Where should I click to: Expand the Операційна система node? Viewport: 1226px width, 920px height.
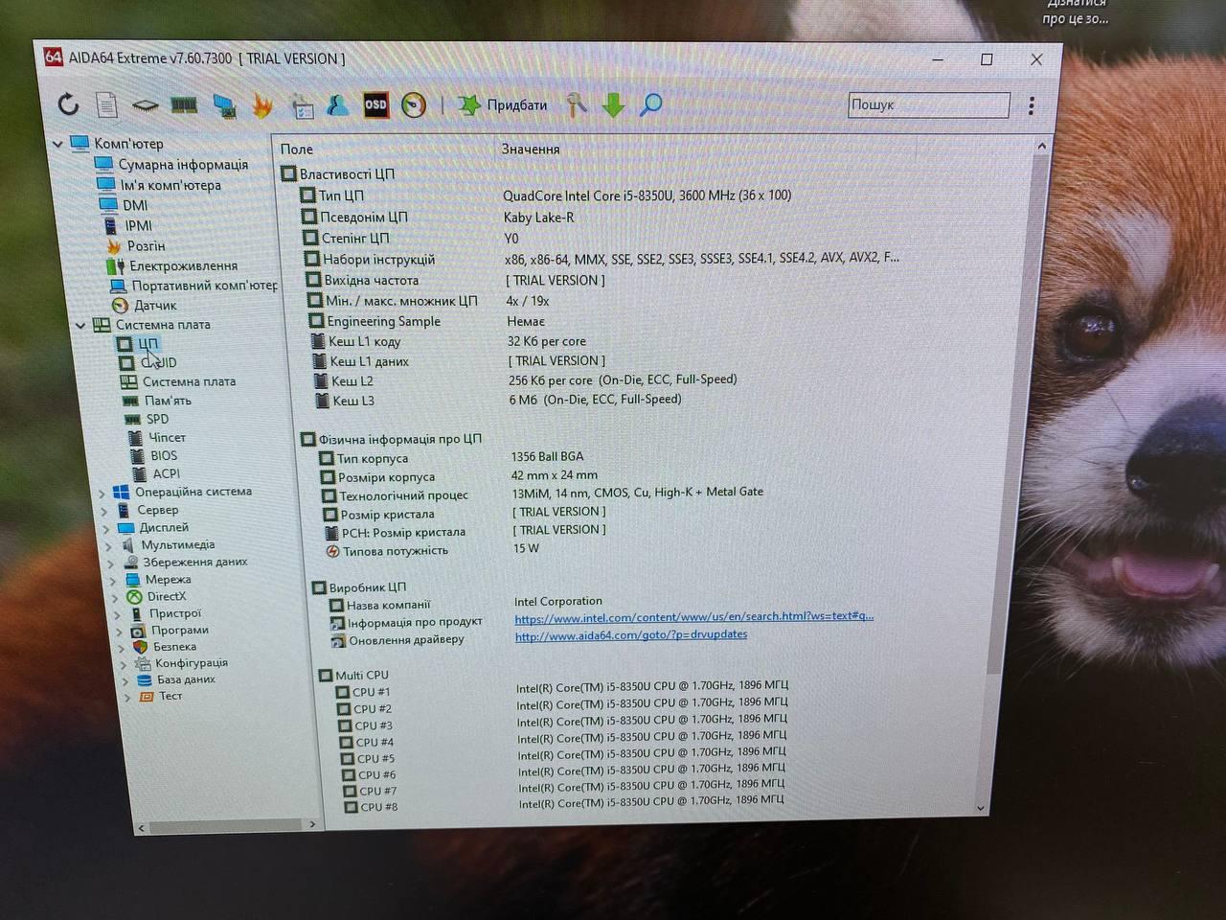pyautogui.click(x=102, y=493)
